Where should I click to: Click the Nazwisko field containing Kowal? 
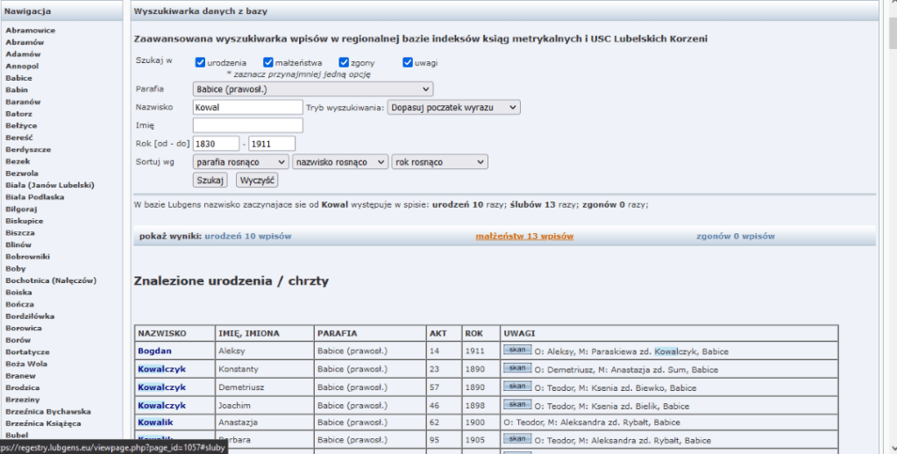[x=246, y=107]
